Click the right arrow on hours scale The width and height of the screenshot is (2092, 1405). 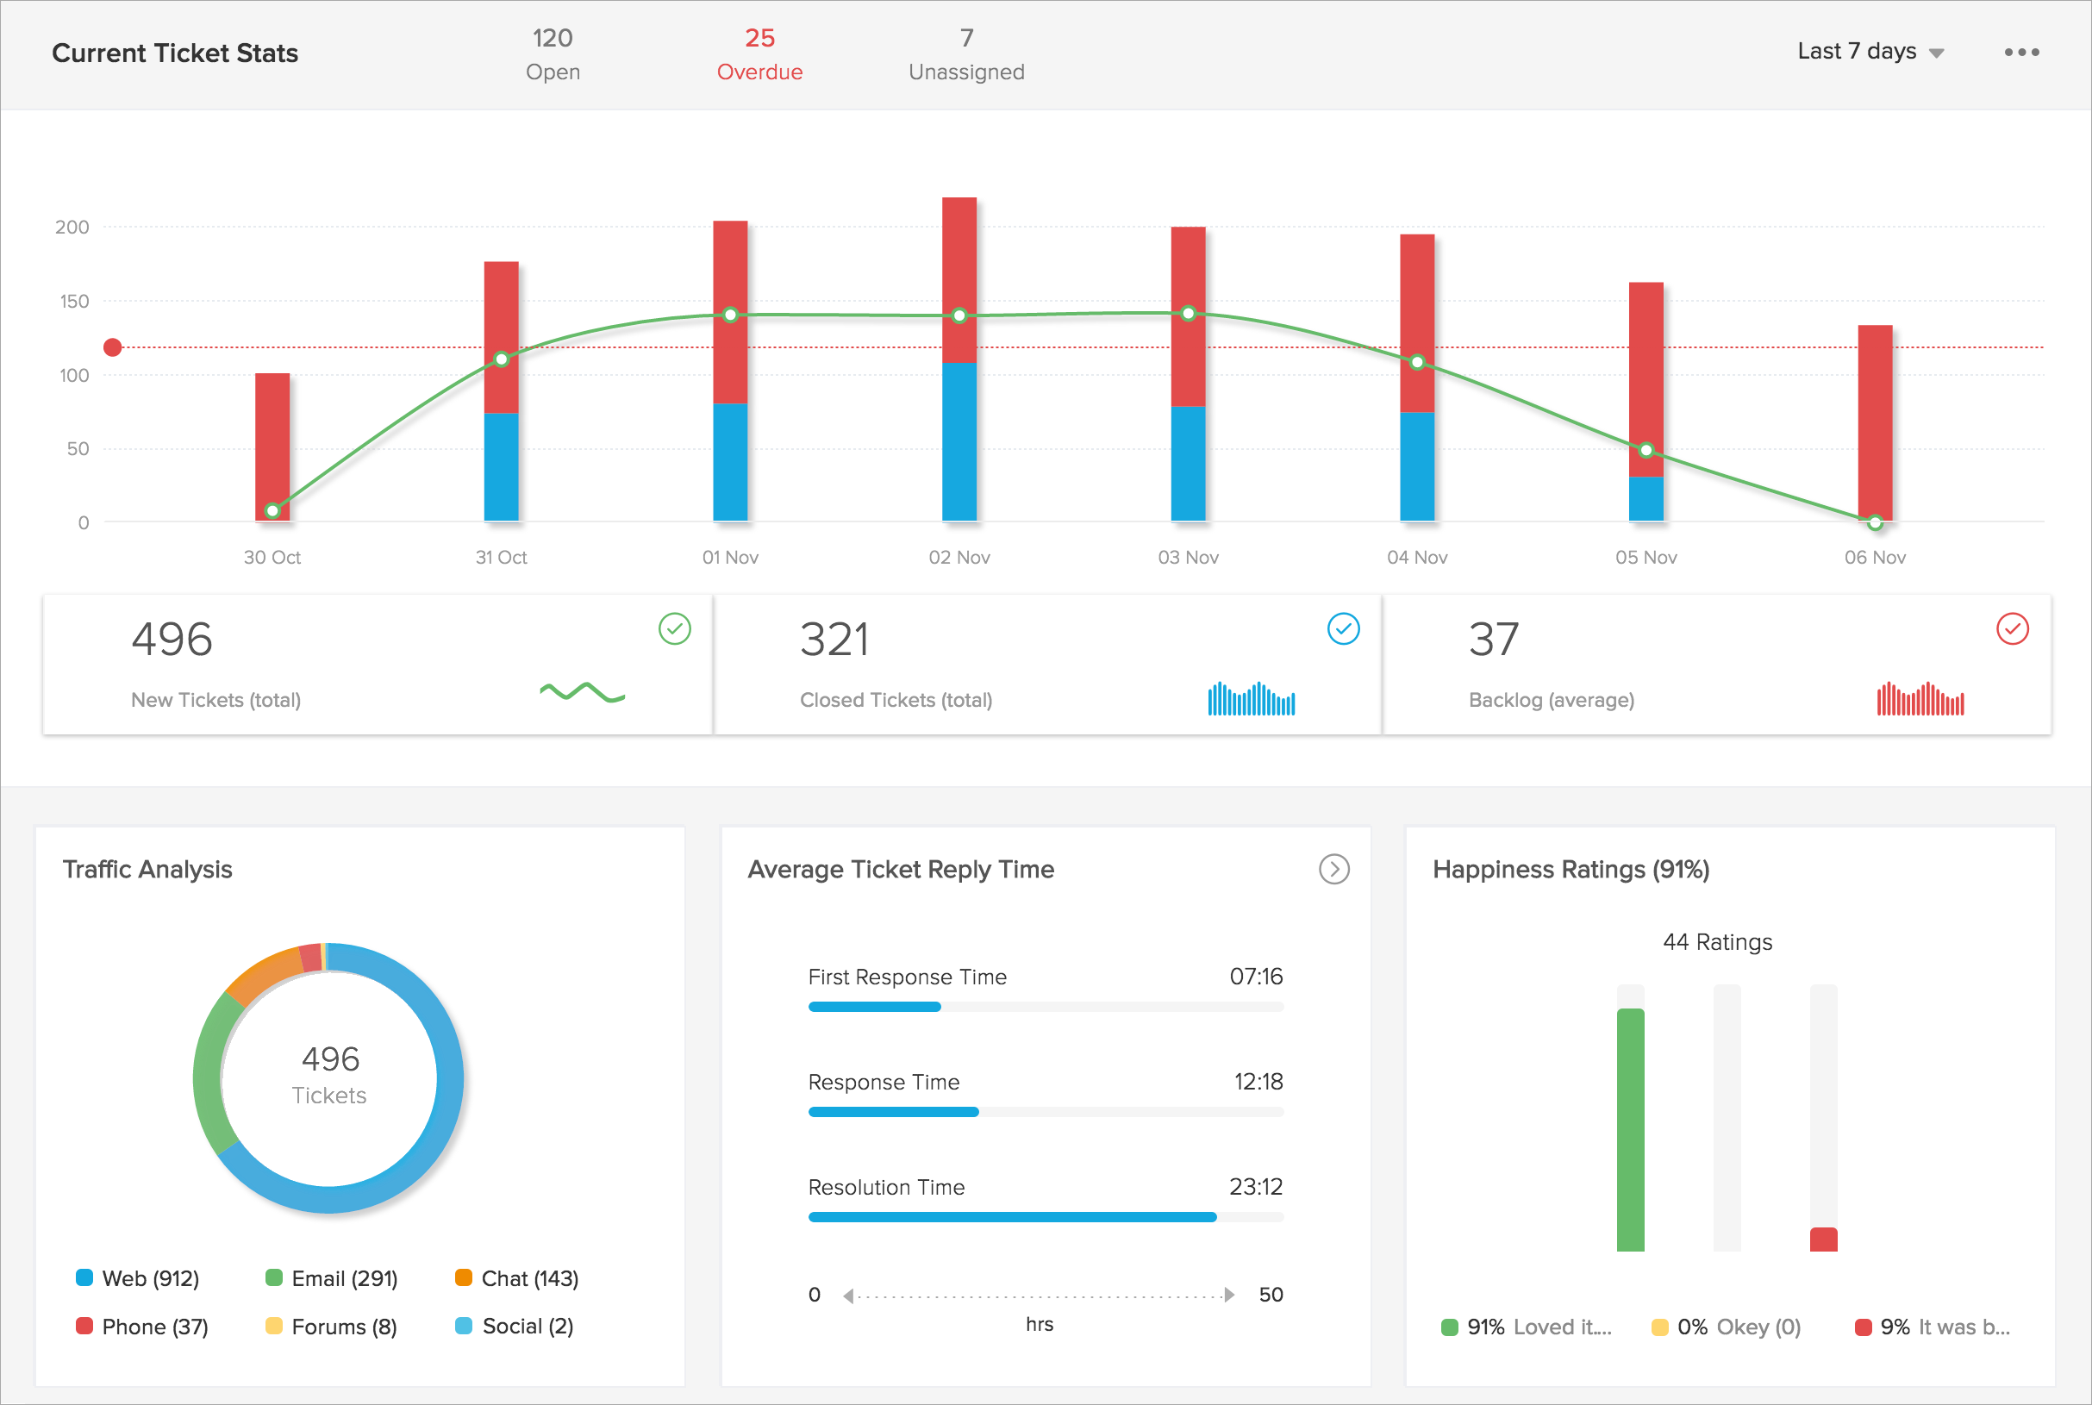1229,1296
